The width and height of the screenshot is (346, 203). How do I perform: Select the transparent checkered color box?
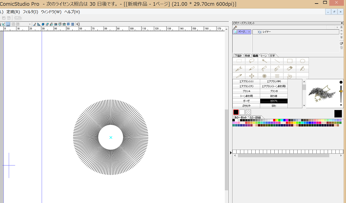click(x=248, y=112)
